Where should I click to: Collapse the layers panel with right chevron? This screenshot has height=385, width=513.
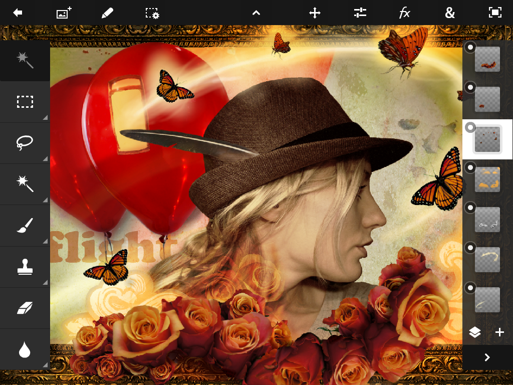(x=487, y=357)
